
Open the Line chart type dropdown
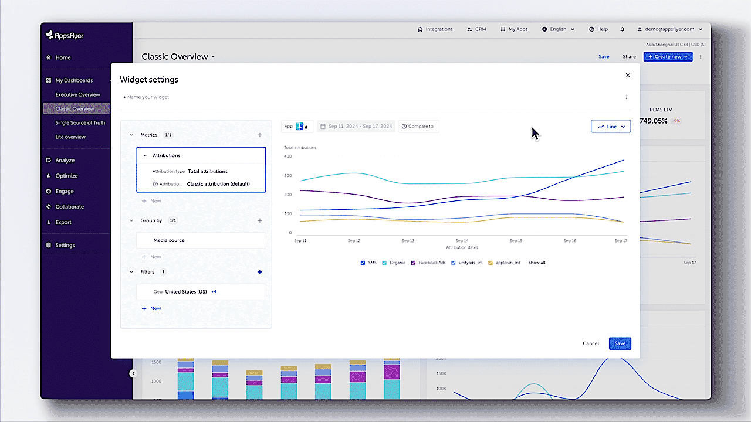(x=611, y=126)
